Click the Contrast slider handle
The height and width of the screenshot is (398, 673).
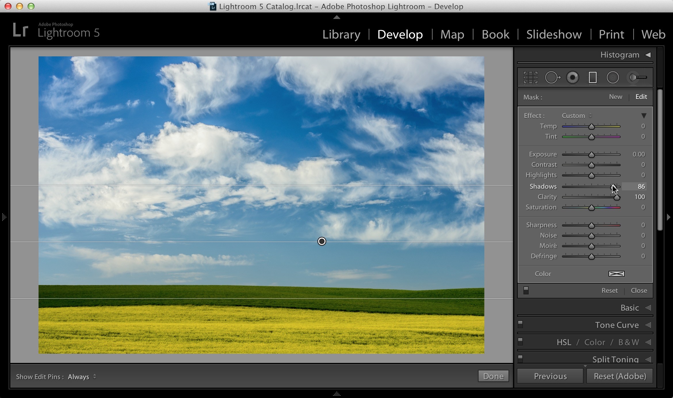pos(591,165)
